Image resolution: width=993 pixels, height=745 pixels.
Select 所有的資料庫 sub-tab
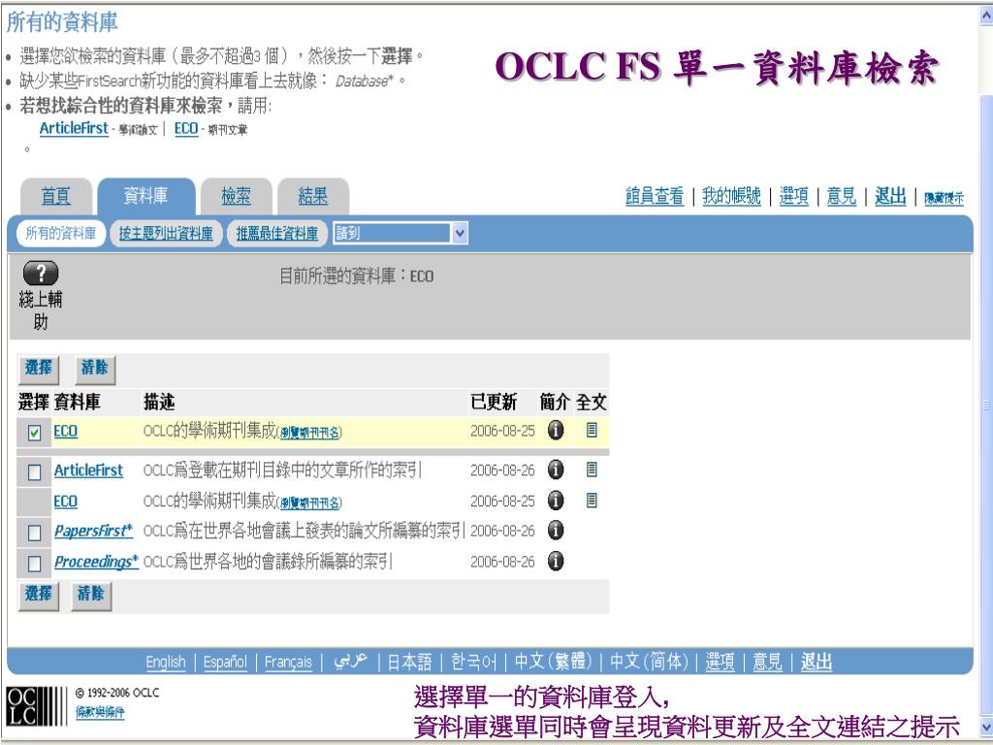61,233
